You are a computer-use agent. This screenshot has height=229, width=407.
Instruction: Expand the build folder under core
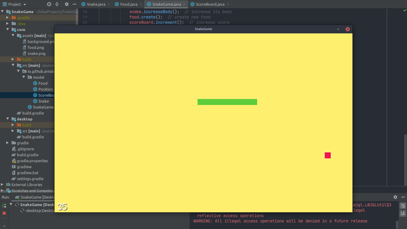coord(13,59)
